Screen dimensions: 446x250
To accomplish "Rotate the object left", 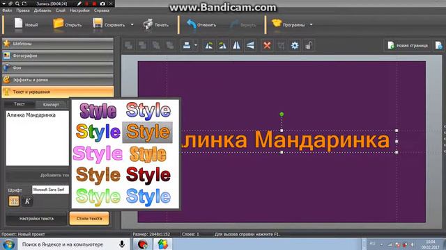I will click(209, 45).
